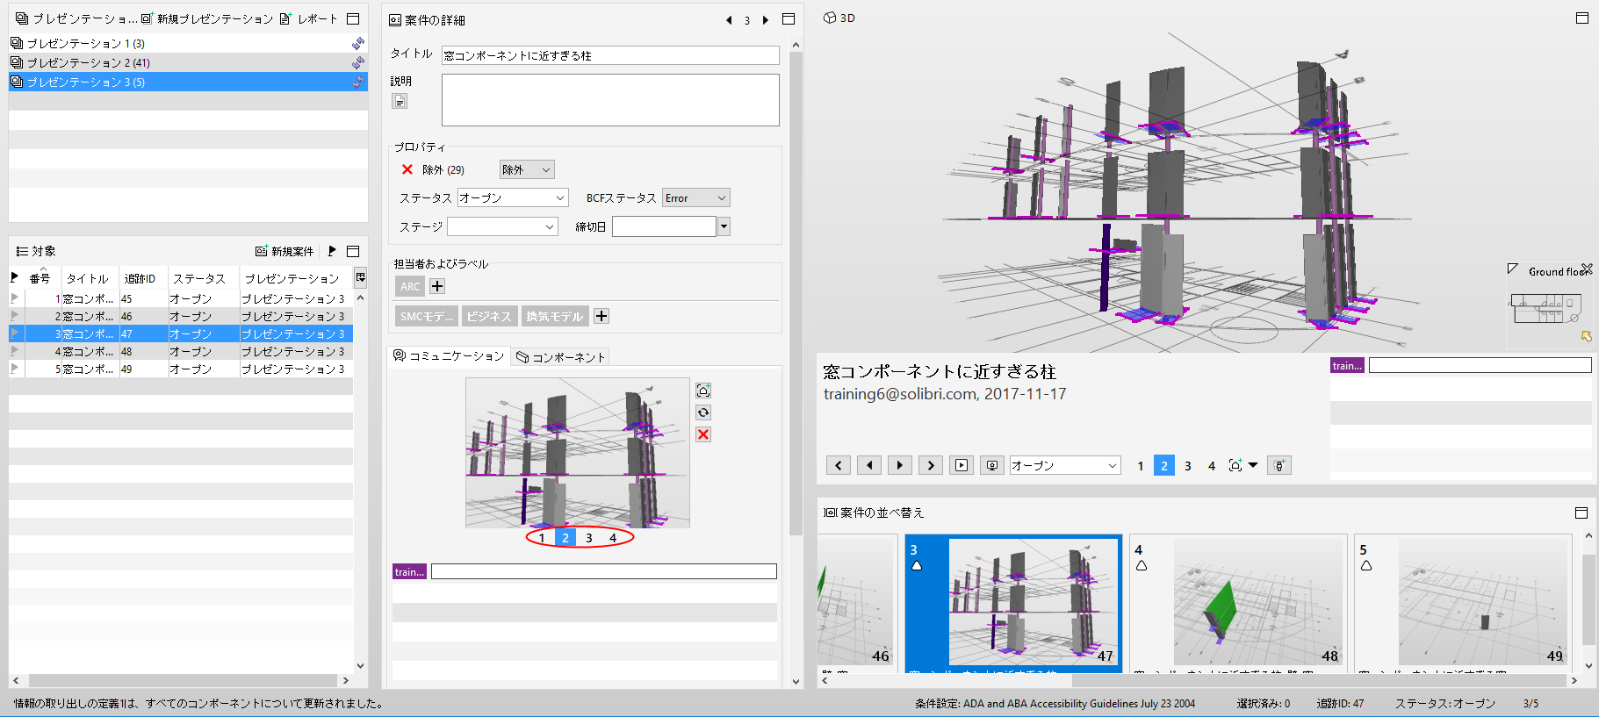Click the pencil icon beside Ground floor
The width and height of the screenshot is (1599, 717).
(x=1512, y=269)
